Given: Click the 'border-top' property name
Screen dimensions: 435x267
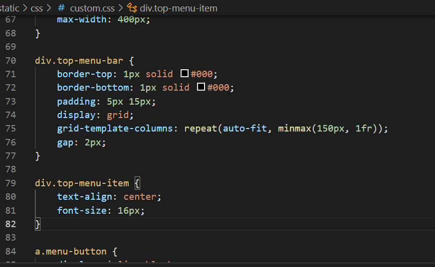Looking at the screenshot, I should tap(85, 74).
